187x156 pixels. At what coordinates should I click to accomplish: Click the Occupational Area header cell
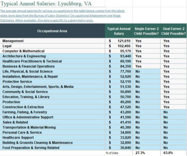(x=52, y=31)
